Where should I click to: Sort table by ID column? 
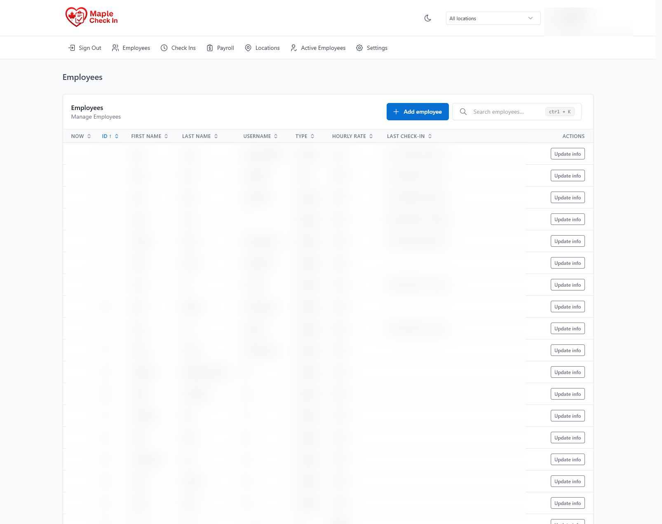click(x=110, y=136)
